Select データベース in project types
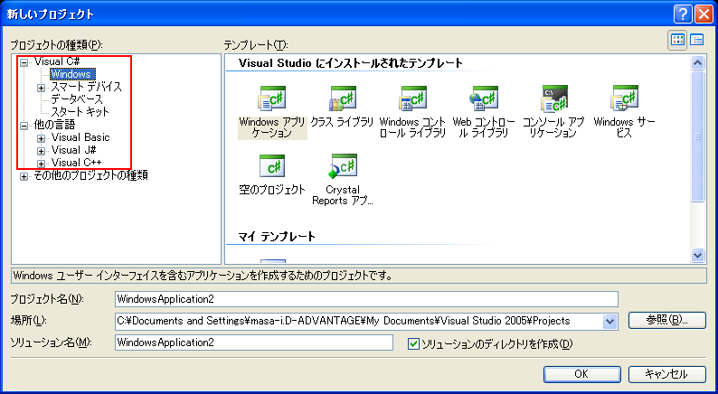The height and width of the screenshot is (394, 718). pyautogui.click(x=77, y=99)
